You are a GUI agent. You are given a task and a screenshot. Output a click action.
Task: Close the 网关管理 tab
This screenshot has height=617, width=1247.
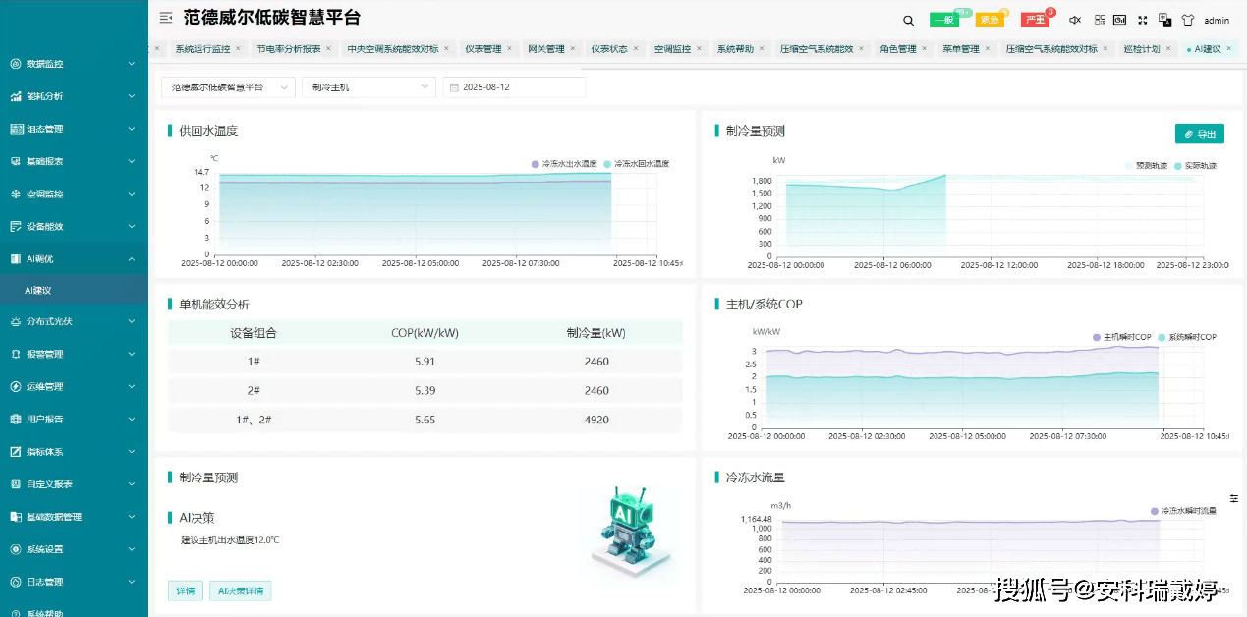pyautogui.click(x=573, y=48)
